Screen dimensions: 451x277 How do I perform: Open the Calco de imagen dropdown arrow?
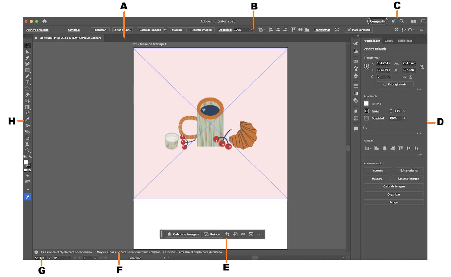pyautogui.click(x=165, y=29)
